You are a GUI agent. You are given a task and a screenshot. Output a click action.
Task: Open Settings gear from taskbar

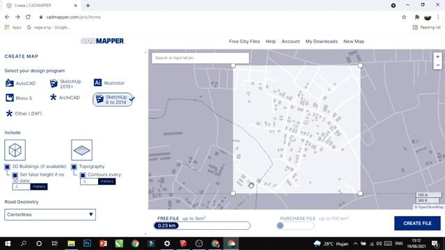[x=167, y=244]
